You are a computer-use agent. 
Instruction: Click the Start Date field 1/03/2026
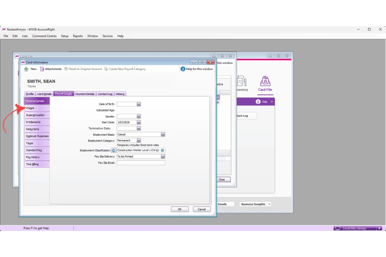click(x=127, y=122)
